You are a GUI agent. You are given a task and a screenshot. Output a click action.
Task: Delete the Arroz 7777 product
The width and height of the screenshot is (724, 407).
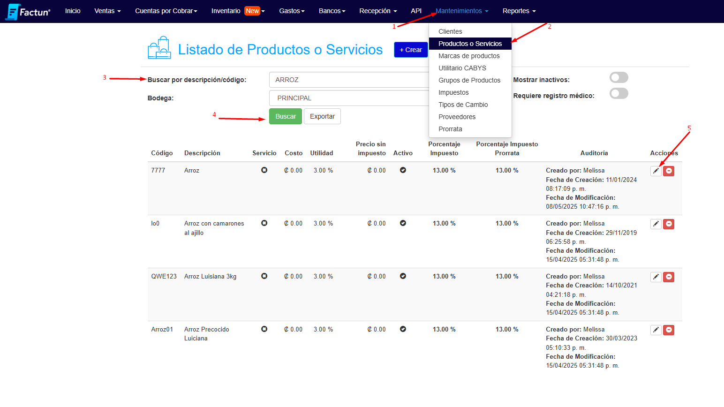click(x=669, y=171)
